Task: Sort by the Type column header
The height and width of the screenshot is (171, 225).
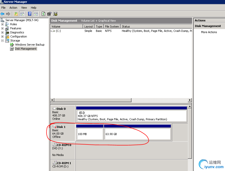Action: (99, 27)
